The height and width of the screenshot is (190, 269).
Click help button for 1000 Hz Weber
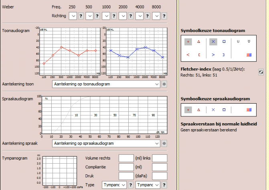click(x=113, y=16)
